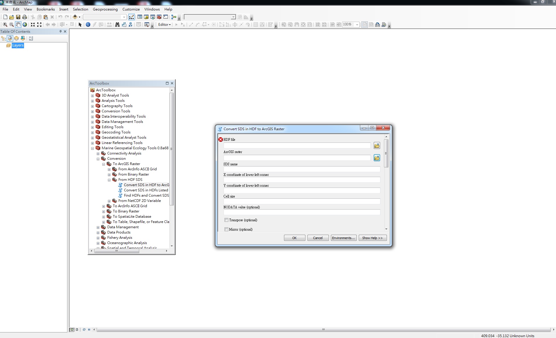Click the SDS name input field
The height and width of the screenshot is (338, 556).
(302, 169)
